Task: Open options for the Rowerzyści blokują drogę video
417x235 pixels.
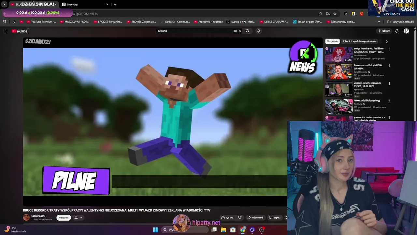Action: (389, 101)
